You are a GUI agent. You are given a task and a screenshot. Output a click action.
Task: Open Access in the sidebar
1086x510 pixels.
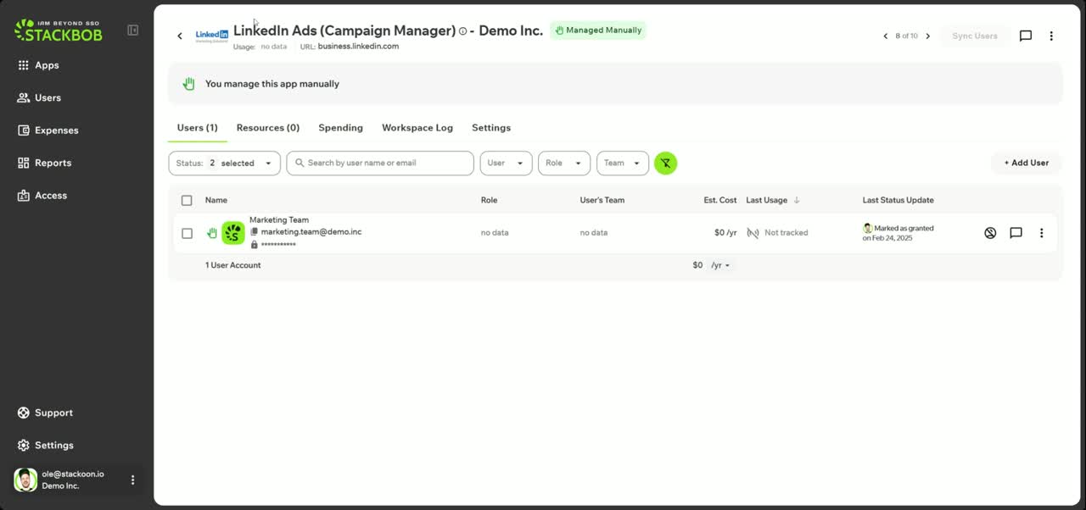click(x=42, y=196)
